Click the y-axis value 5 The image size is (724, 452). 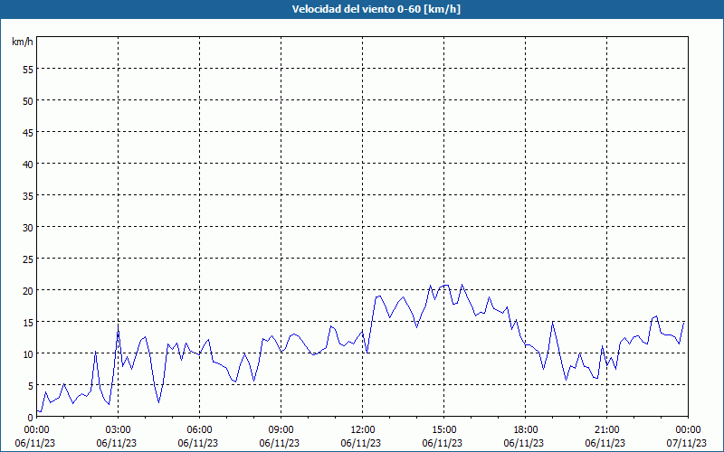31,386
